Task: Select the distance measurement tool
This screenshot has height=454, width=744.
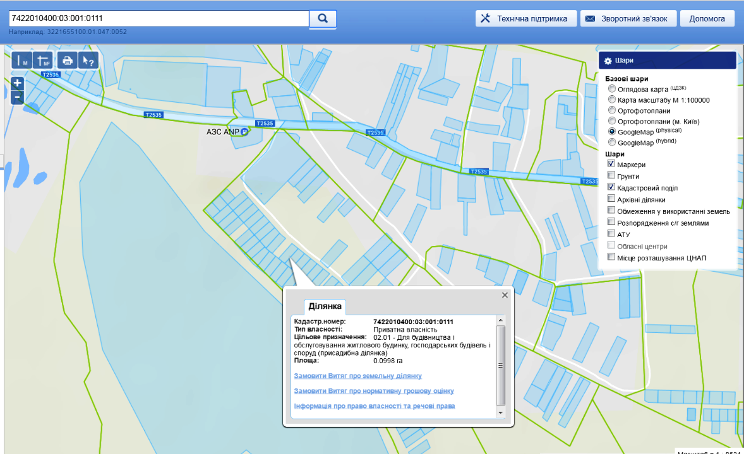Action: click(22, 60)
